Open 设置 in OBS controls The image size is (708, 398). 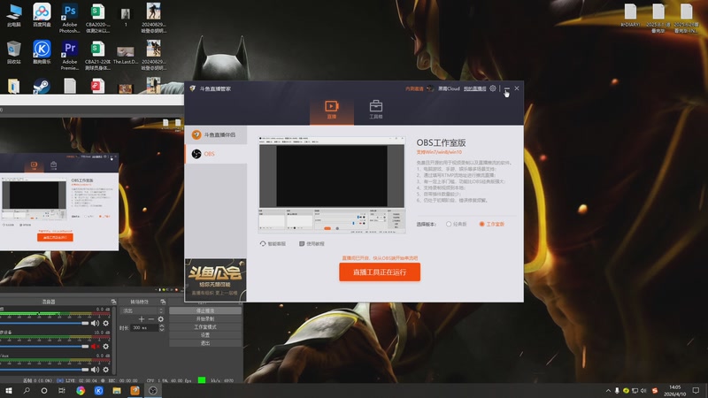coord(205,335)
